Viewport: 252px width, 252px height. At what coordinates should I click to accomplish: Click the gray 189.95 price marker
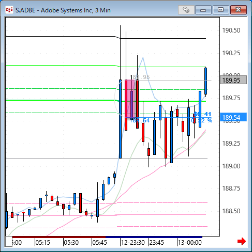(233, 80)
